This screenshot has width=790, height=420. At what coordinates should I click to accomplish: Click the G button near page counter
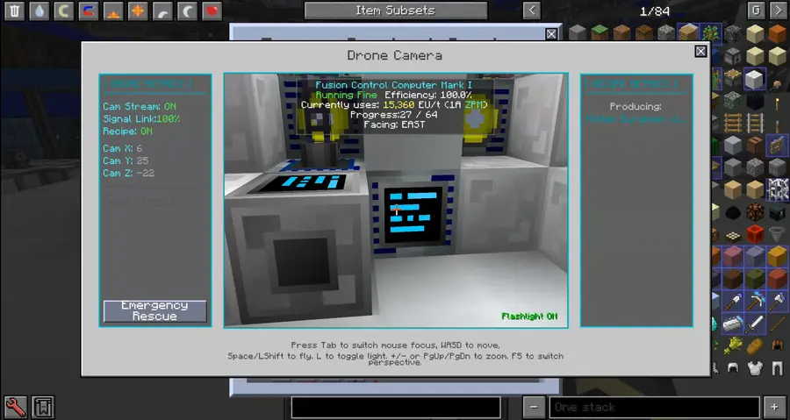[756, 11]
